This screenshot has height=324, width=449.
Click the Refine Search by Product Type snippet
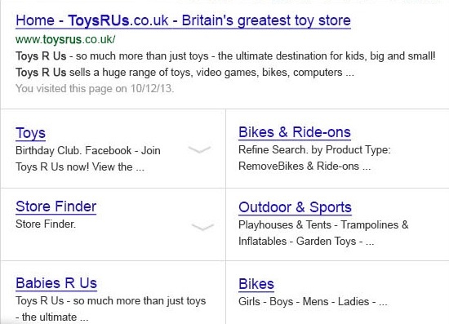(x=314, y=149)
